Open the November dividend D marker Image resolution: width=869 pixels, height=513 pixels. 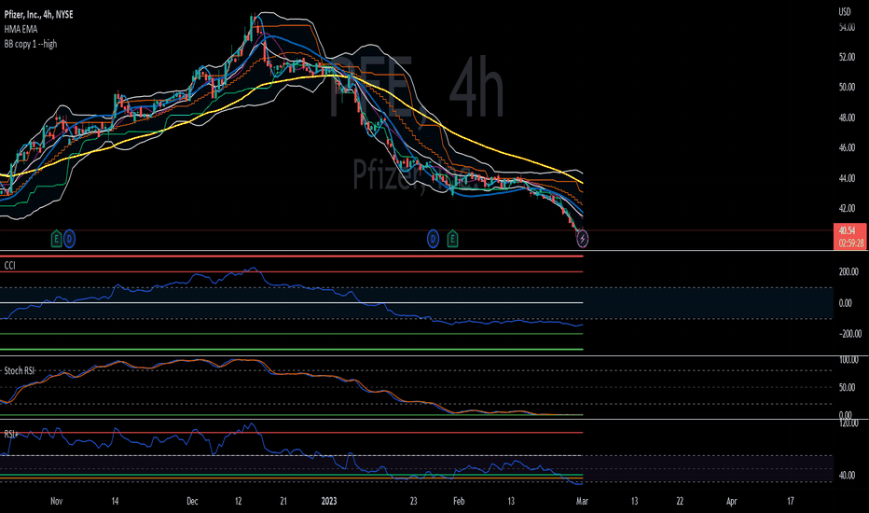69,240
